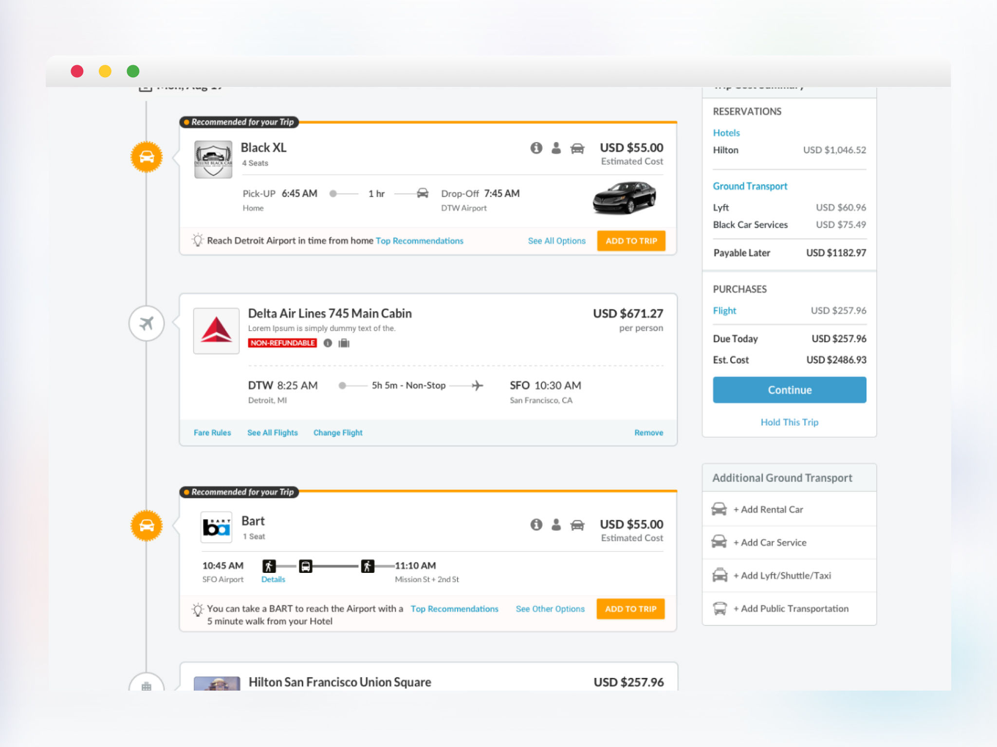The height and width of the screenshot is (747, 997).
Task: Click the NON-REFUNDABLE red badge
Action: 282,343
